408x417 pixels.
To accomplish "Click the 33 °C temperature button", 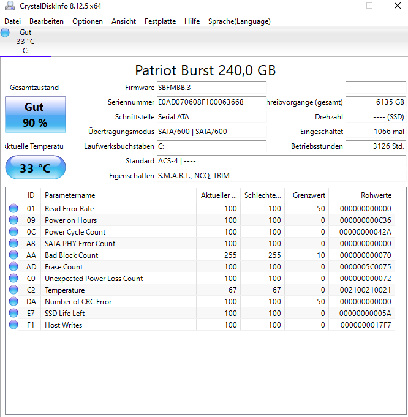I will point(36,168).
